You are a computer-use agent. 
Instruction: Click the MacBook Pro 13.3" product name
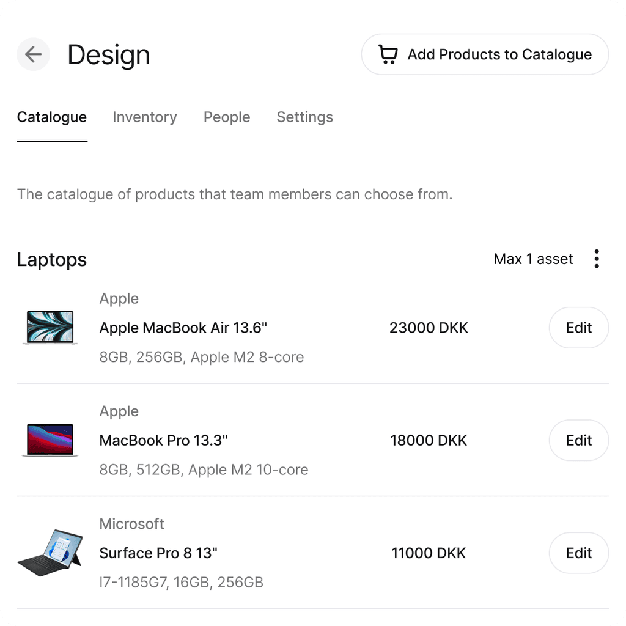(x=163, y=440)
